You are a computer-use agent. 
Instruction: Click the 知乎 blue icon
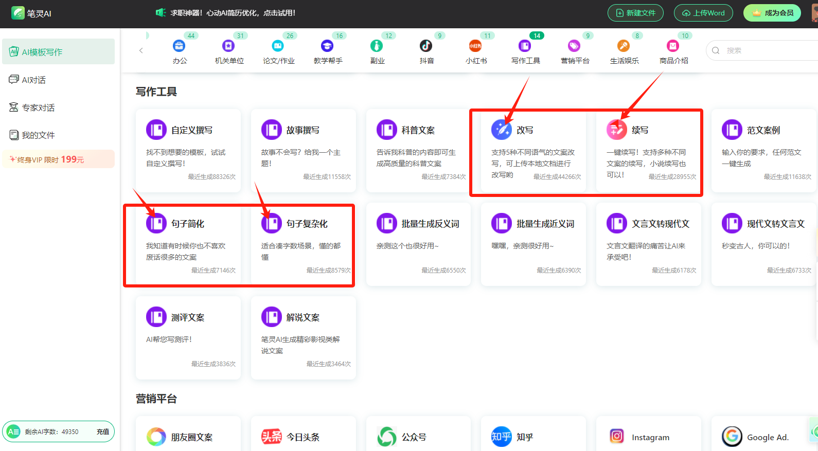[502, 437]
